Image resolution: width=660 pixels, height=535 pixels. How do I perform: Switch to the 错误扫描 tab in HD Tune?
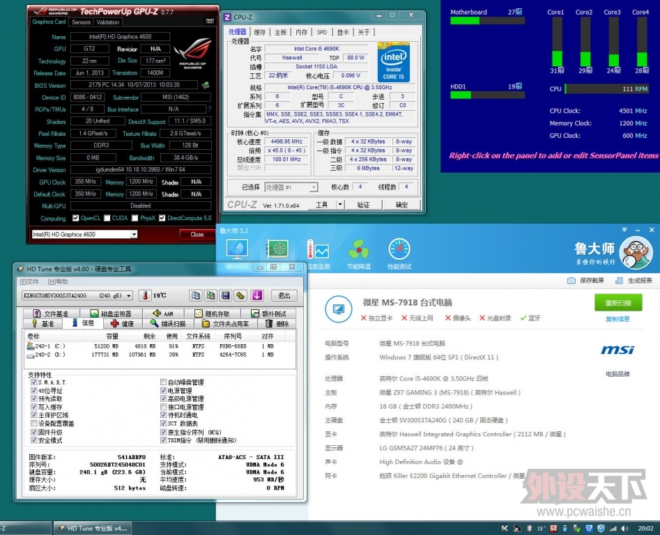[167, 323]
